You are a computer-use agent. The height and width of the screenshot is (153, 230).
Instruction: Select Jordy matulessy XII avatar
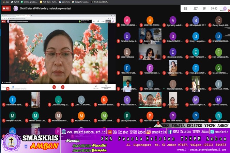coord(58,100)
